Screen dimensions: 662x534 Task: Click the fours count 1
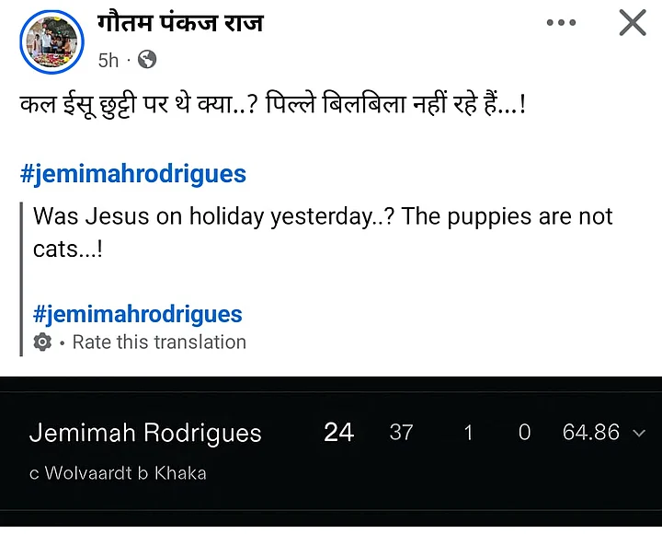468,433
